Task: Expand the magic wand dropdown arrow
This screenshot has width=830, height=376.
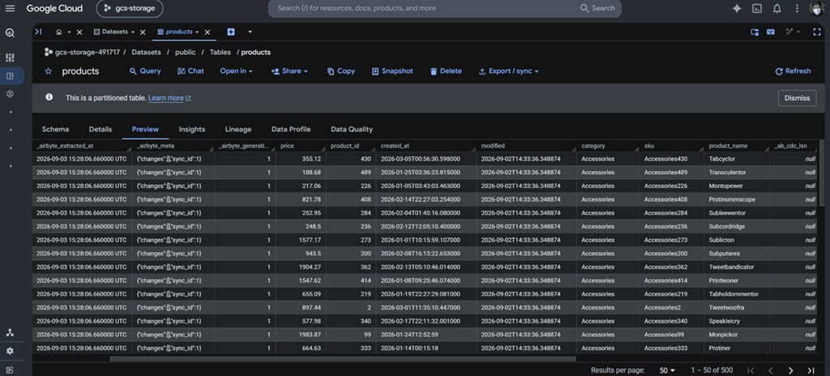Action: point(798,32)
